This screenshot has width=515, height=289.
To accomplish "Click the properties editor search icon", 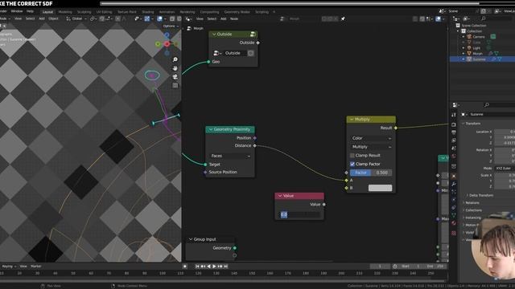I will [486, 105].
